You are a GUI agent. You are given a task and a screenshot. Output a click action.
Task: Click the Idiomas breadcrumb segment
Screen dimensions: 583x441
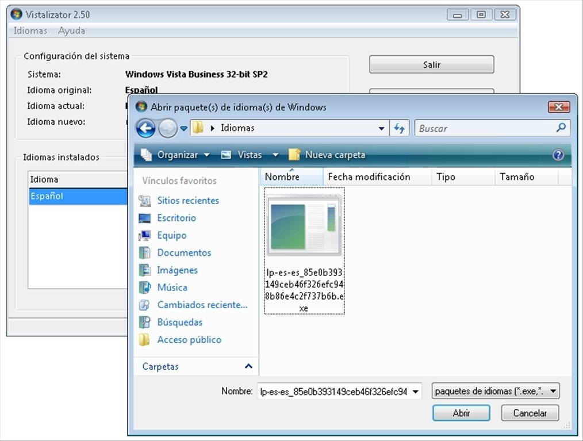(x=237, y=128)
